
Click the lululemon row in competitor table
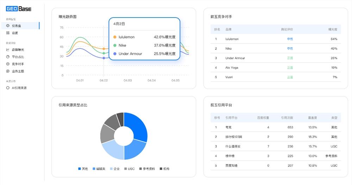[276, 39]
